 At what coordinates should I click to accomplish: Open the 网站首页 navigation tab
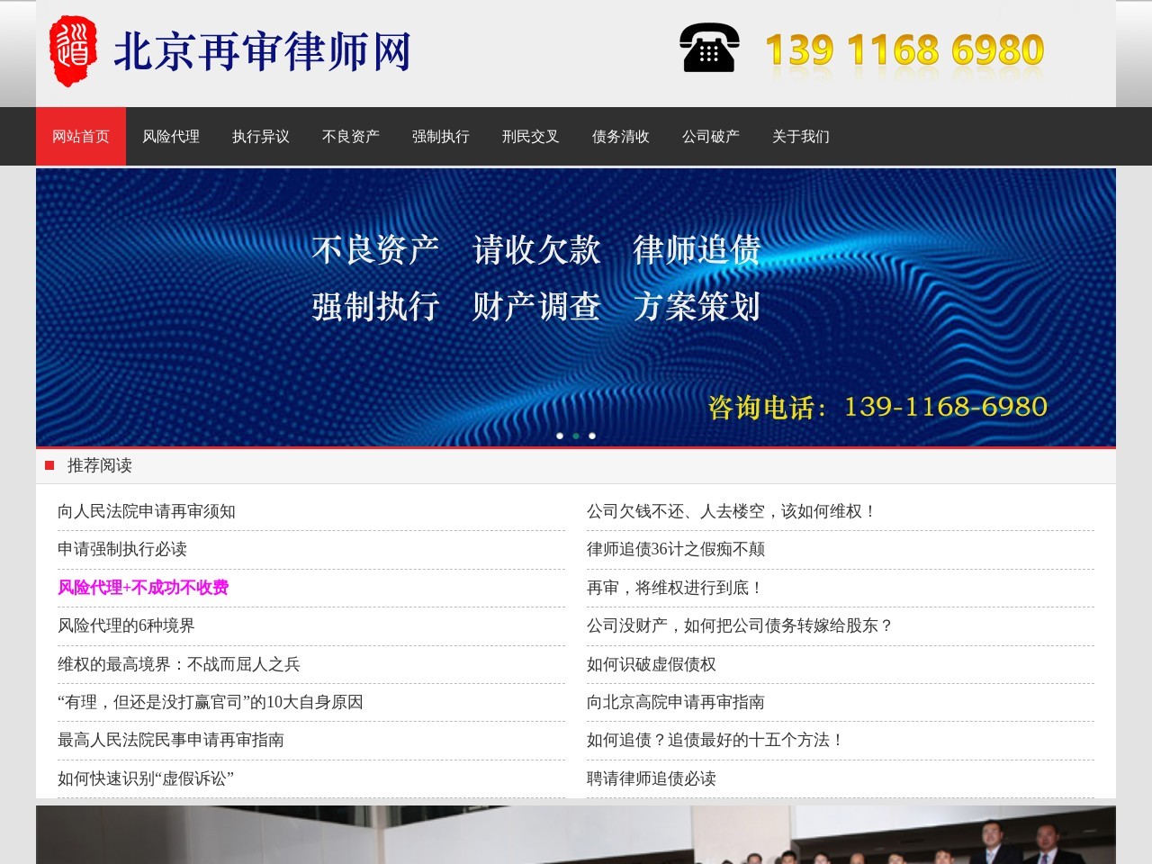click(81, 137)
